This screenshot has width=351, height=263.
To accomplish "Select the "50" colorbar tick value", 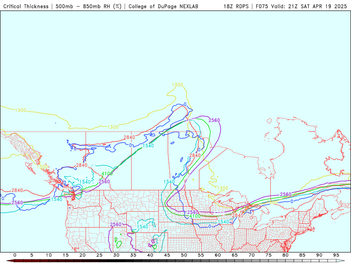I will (184, 255).
